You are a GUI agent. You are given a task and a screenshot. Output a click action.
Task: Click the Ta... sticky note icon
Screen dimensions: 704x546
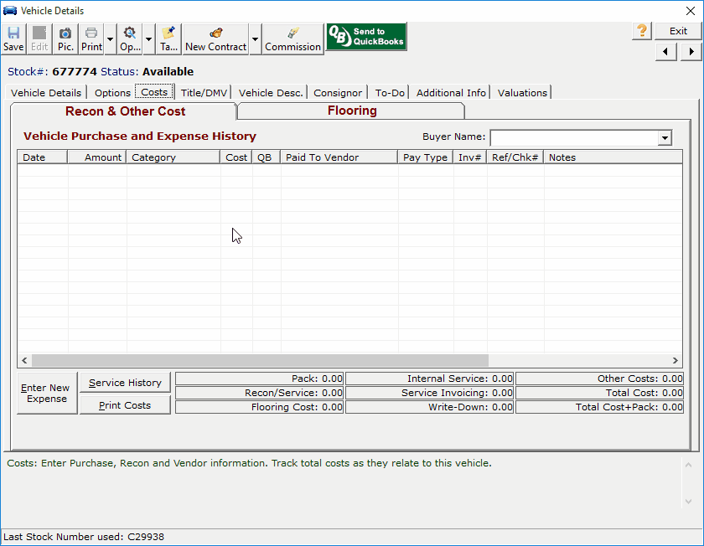(x=168, y=39)
